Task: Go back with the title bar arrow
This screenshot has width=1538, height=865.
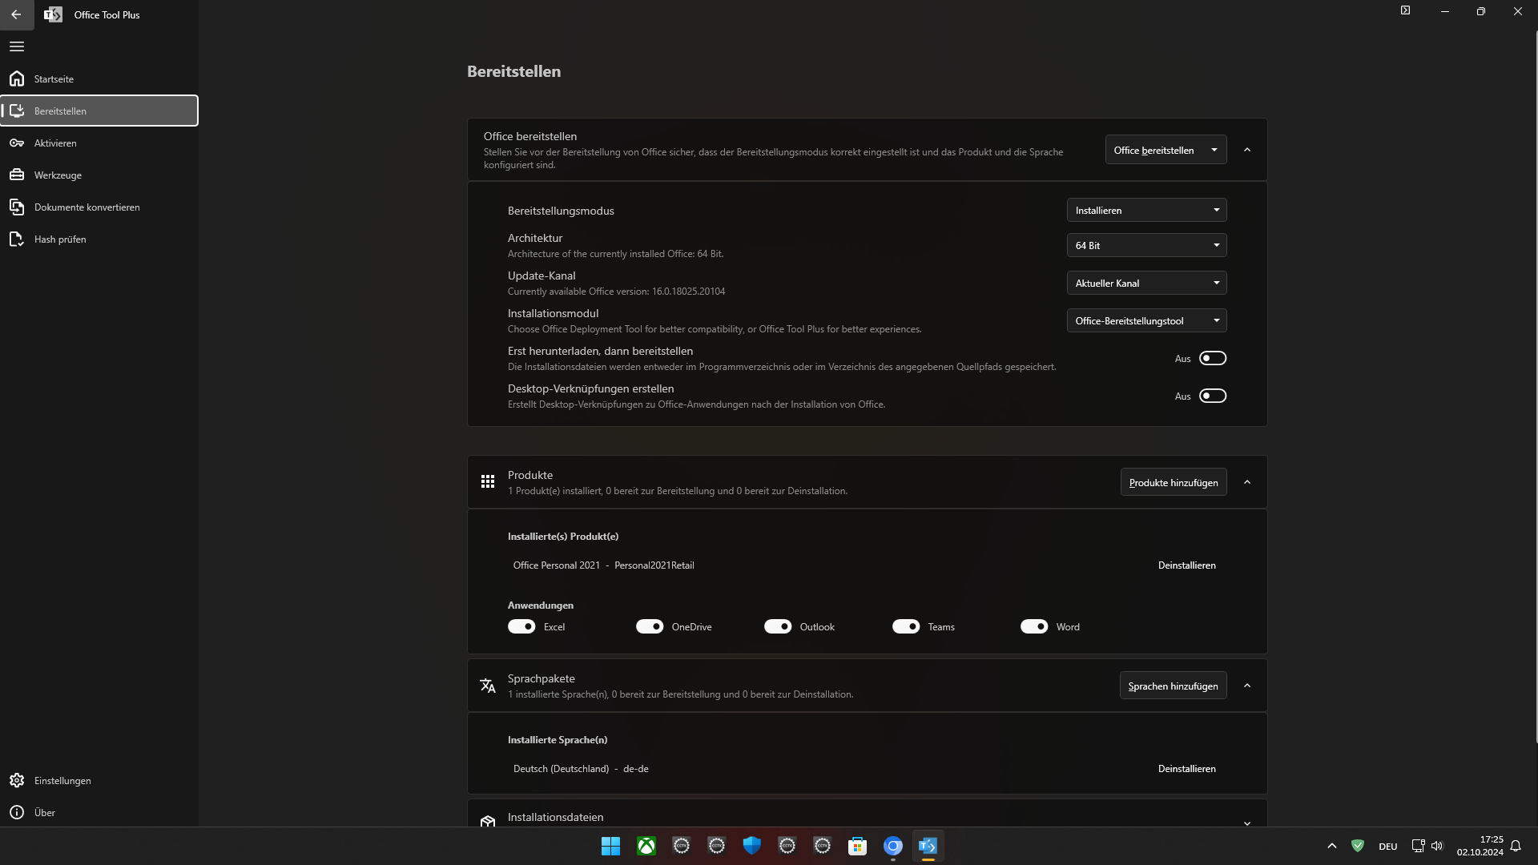Action: tap(16, 14)
